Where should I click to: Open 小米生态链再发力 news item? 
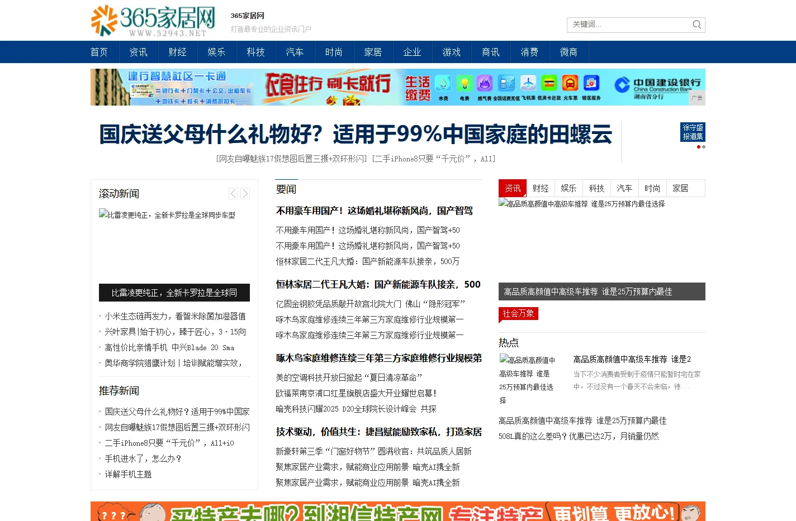pyautogui.click(x=175, y=316)
